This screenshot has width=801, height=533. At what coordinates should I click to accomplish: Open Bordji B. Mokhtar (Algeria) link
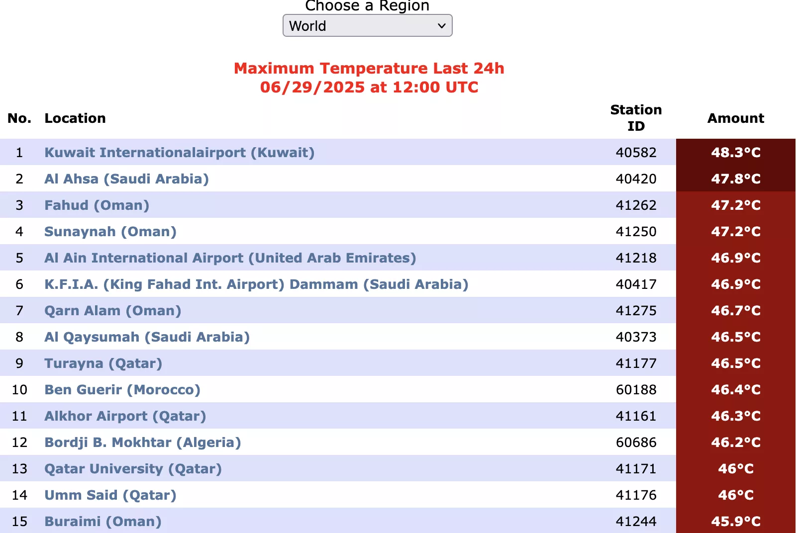143,442
